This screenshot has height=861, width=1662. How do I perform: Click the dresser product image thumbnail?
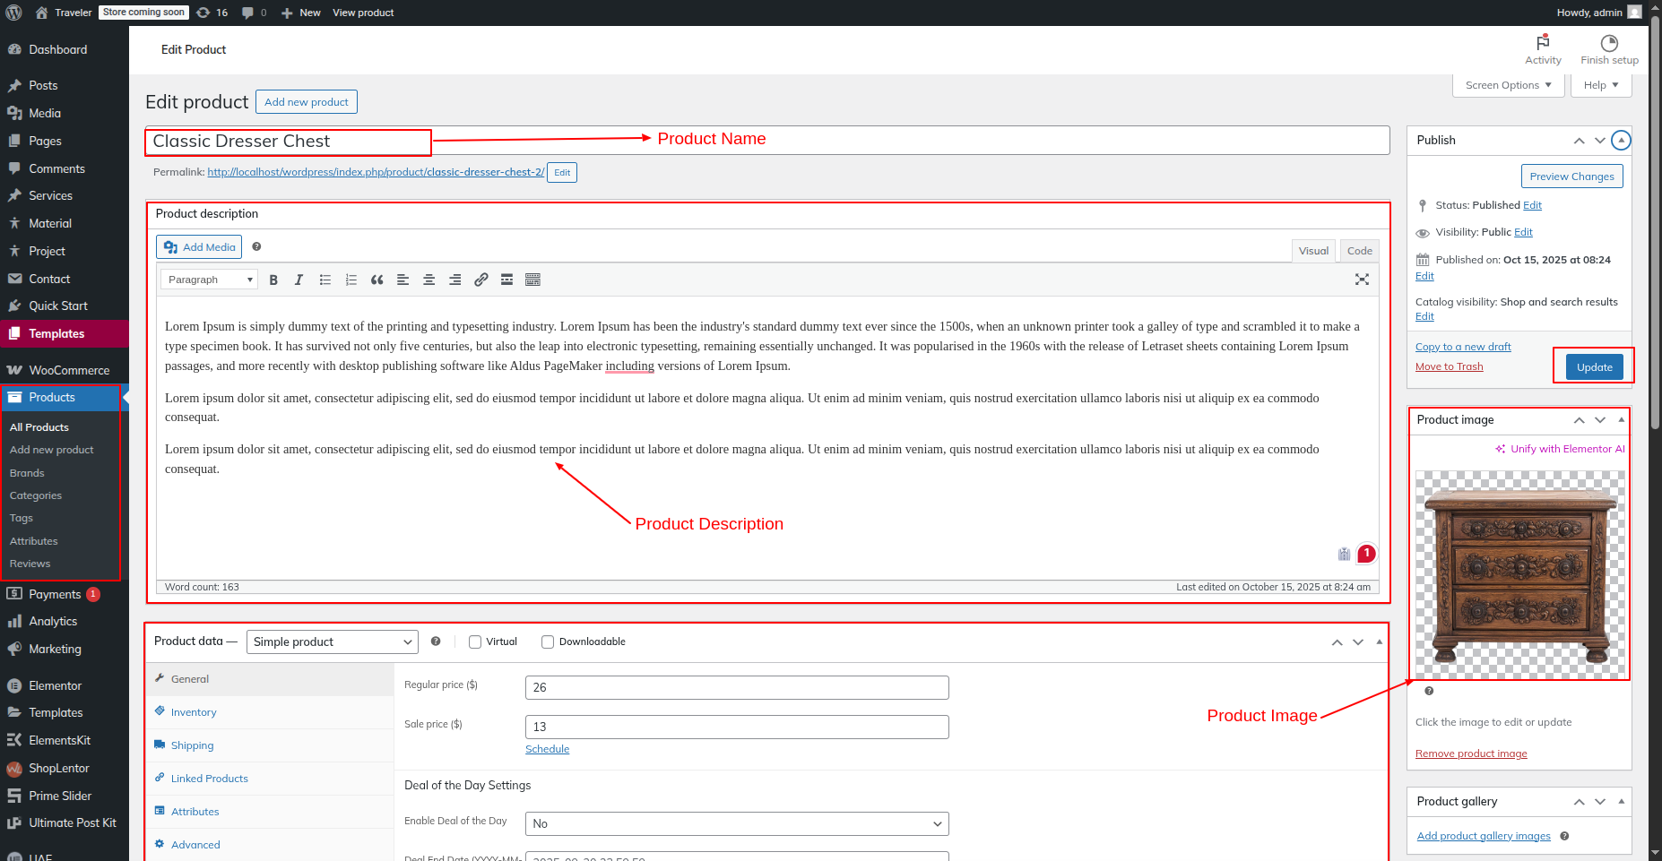tap(1519, 575)
